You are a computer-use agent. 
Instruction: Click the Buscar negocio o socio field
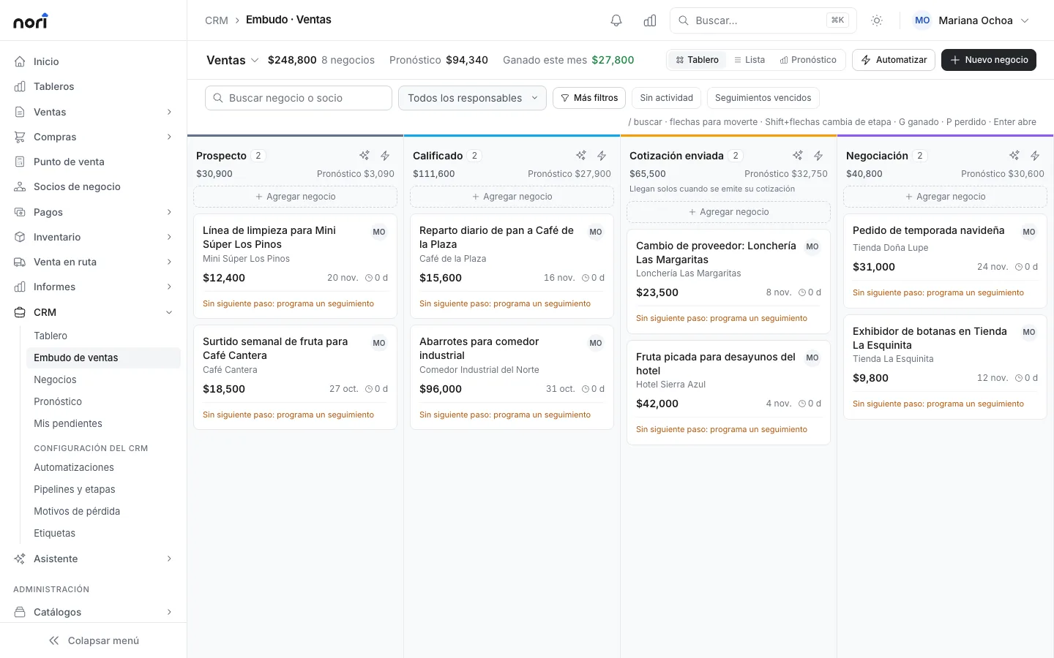(299, 98)
